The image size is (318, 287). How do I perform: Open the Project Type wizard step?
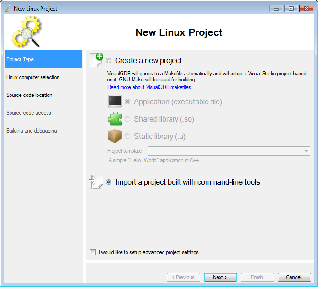pyautogui.click(x=43, y=59)
